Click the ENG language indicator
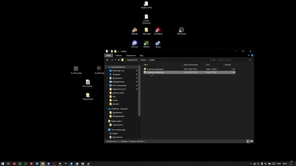Image resolution: width=296 pixels, height=166 pixels. pos(279,164)
